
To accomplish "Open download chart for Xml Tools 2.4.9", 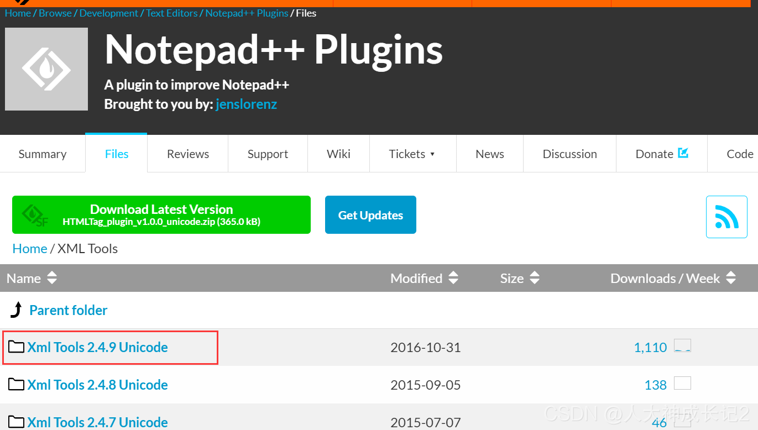I will coord(683,346).
